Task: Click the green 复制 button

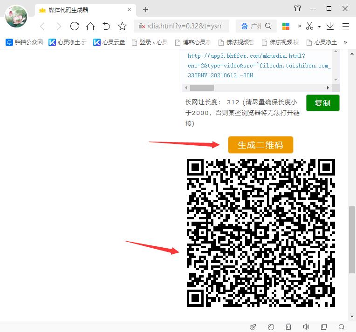Action: coord(322,103)
